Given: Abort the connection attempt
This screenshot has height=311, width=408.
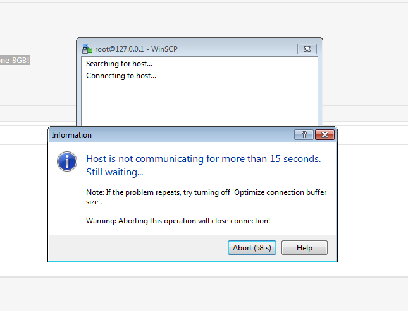Looking at the screenshot, I should 252,248.
